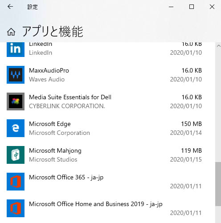Click the 150 MB size of Edge
The width and height of the screenshot is (221, 223).
pos(192,124)
